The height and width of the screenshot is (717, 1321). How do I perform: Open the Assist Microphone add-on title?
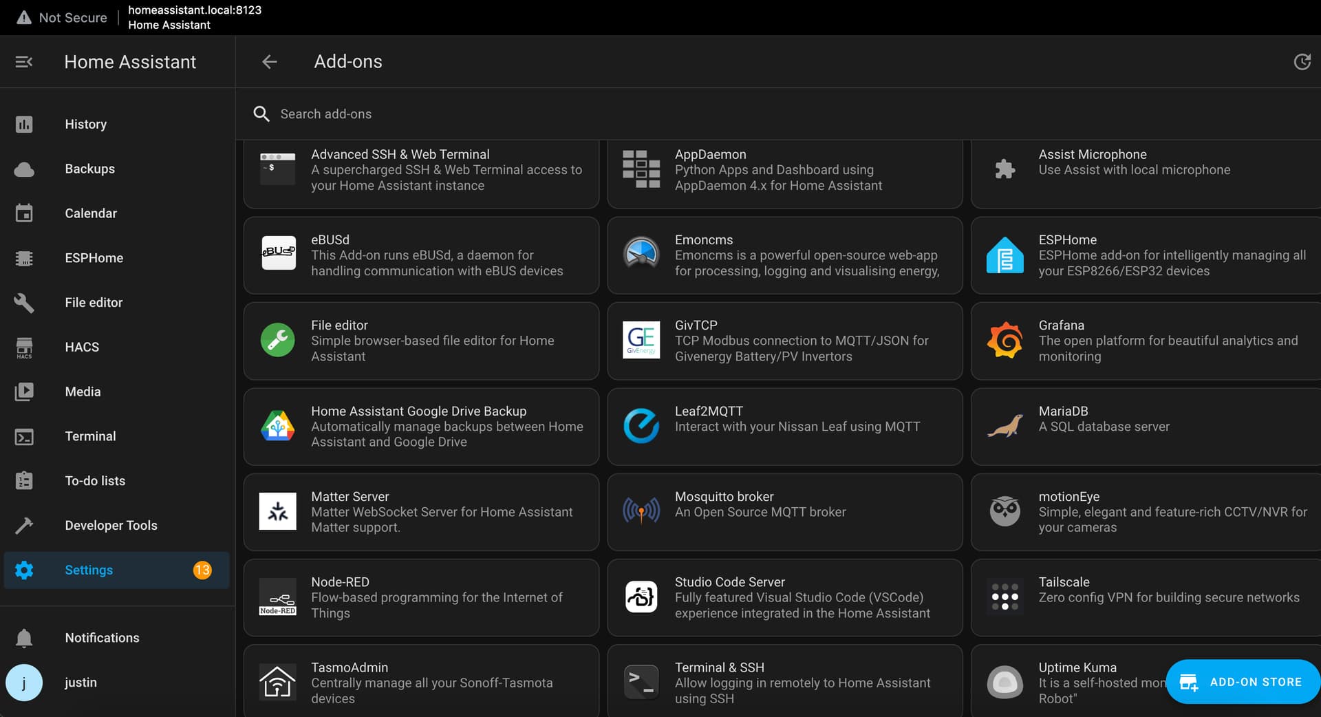[1093, 154]
